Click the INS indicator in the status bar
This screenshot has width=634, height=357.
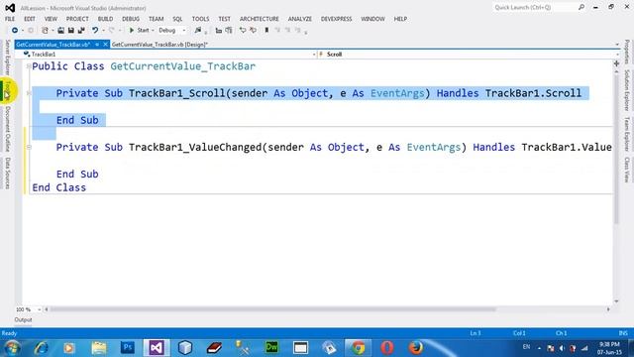coord(623,333)
